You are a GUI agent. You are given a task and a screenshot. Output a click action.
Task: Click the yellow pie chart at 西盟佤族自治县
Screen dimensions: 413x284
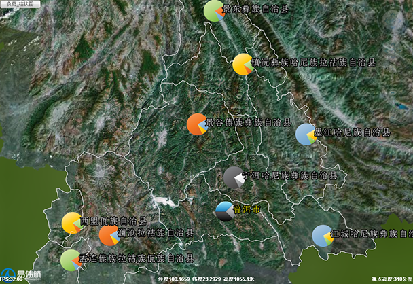coord(71,222)
